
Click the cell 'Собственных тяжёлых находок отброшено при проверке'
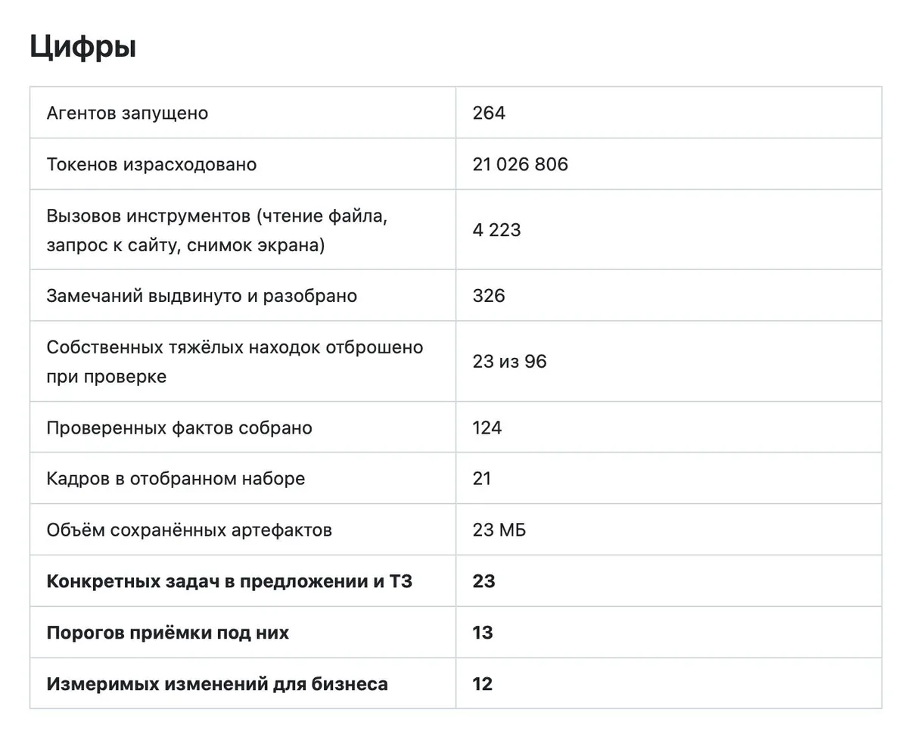[x=243, y=362]
